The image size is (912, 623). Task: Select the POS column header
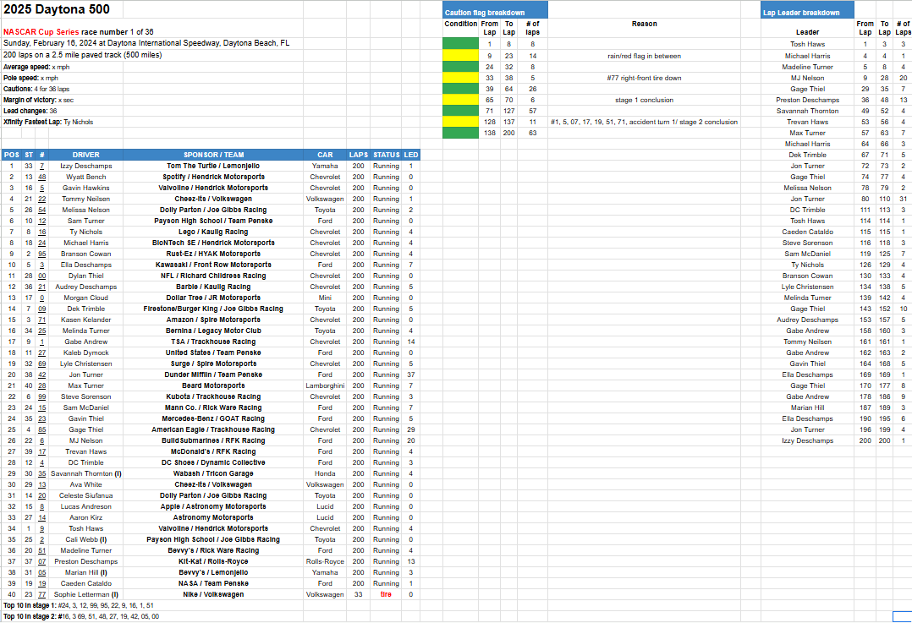tap(12, 156)
